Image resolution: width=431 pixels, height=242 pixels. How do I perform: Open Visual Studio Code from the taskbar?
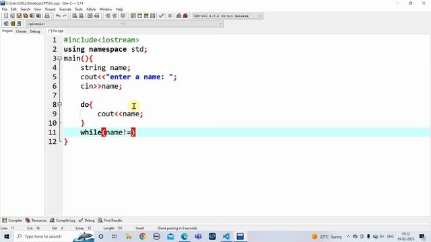coord(226,237)
